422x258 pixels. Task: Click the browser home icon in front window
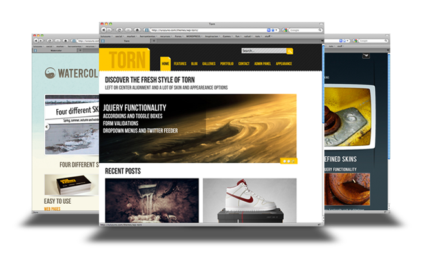[138, 30]
